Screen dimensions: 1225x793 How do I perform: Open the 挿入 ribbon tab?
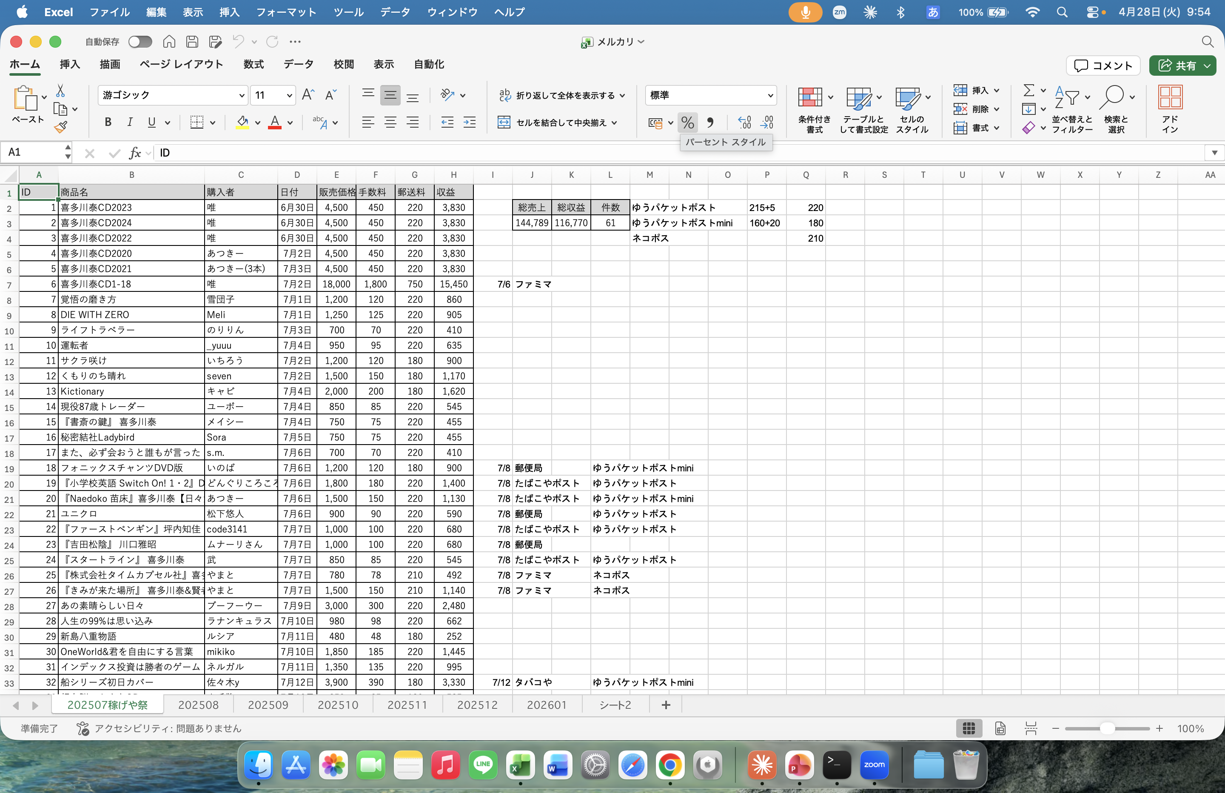pyautogui.click(x=70, y=64)
